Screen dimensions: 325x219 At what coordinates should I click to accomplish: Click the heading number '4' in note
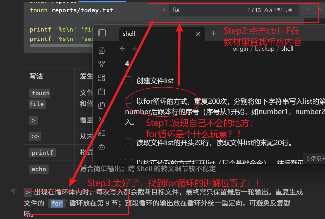pyautogui.click(x=127, y=63)
